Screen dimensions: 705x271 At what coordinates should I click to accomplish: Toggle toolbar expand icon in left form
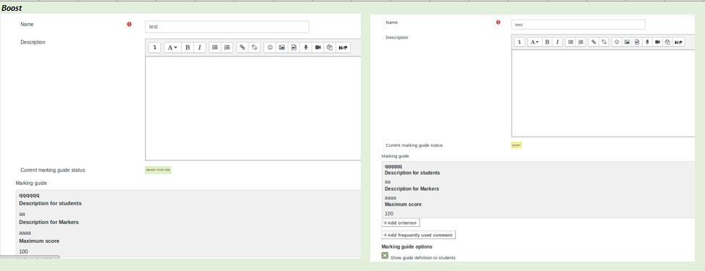click(x=154, y=48)
